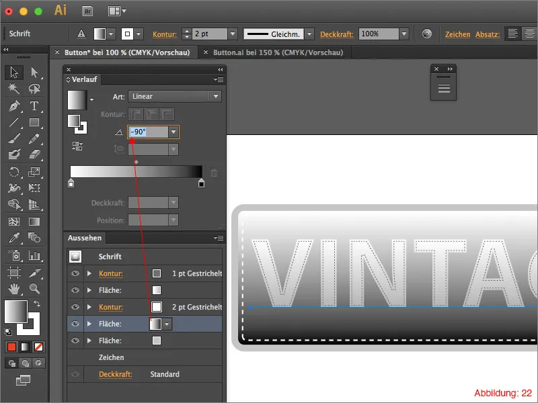Select the Line Segment tool

click(14, 122)
